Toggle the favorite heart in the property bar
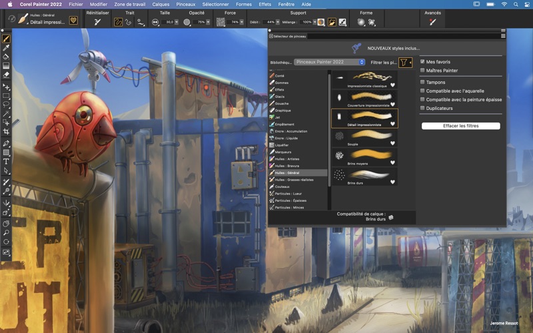This screenshot has width=533, height=333. coord(73,21)
